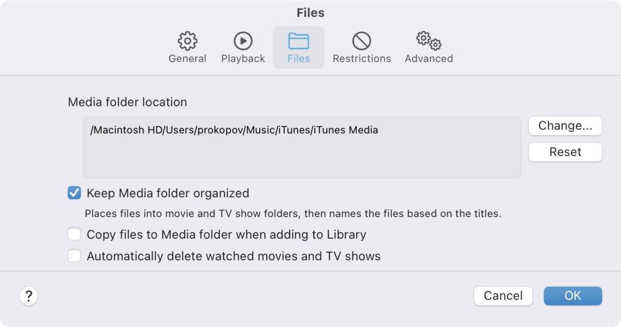Open the General preferences gear icon

(x=187, y=41)
